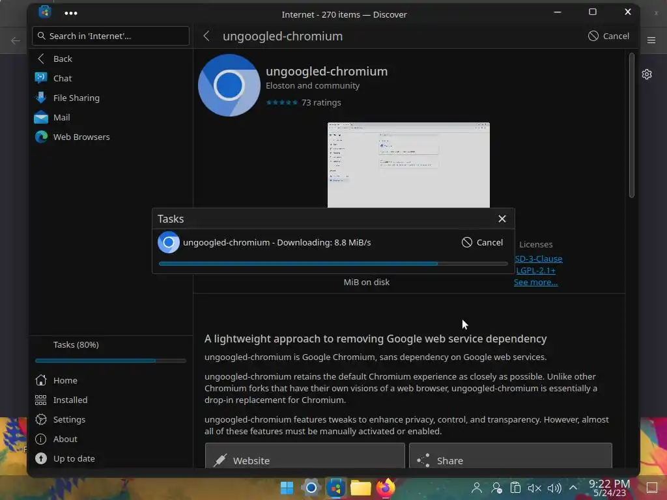Open the Windows-style Start menu
The height and width of the screenshot is (500, 667).
pos(287,488)
